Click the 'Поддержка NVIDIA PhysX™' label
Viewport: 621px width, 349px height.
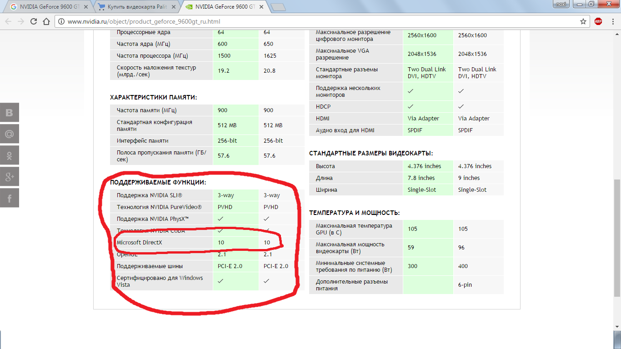click(x=153, y=219)
